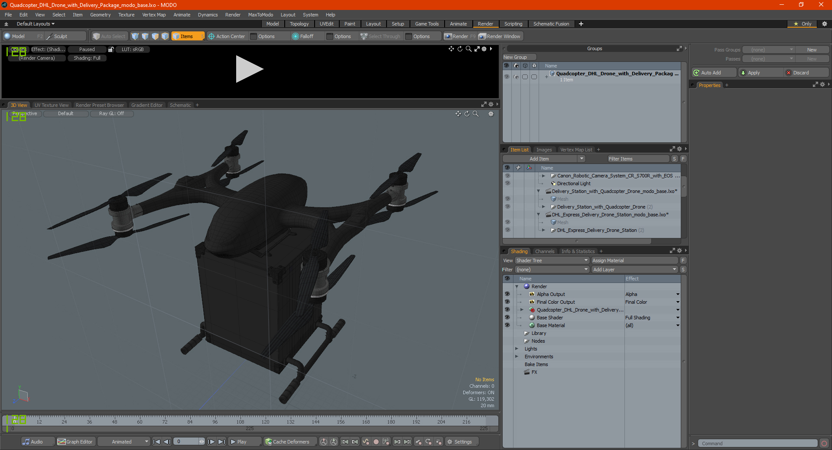Image resolution: width=832 pixels, height=450 pixels.
Task: Open 3D viewport gear settings
Action: click(491, 114)
